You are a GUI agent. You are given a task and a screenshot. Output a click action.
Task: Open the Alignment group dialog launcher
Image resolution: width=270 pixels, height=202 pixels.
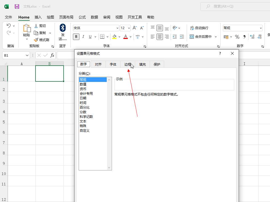218,47
